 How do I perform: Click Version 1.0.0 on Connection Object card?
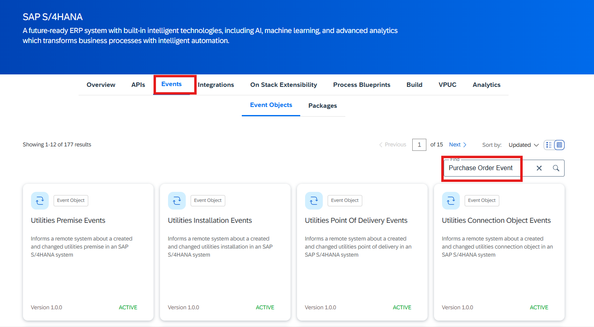[x=458, y=307]
